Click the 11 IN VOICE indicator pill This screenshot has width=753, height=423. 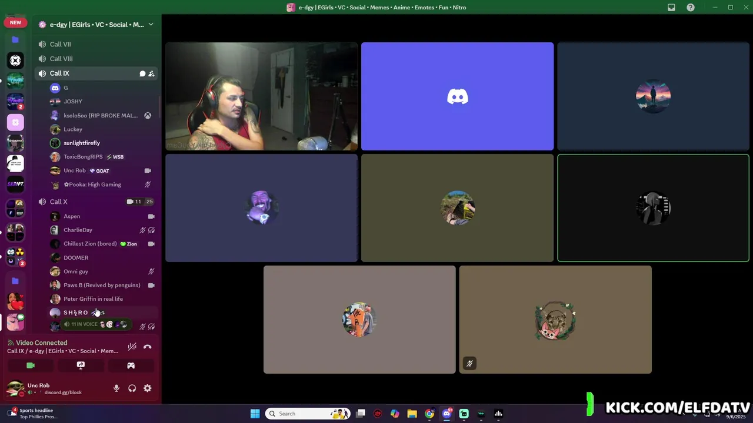95,324
